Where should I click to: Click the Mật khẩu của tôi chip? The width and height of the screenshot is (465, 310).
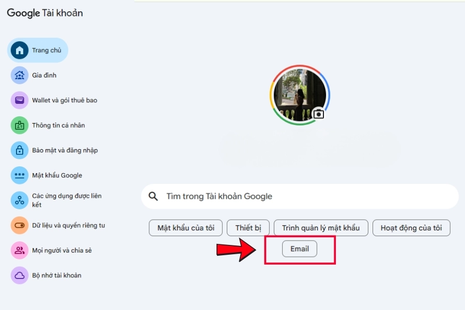pyautogui.click(x=185, y=228)
